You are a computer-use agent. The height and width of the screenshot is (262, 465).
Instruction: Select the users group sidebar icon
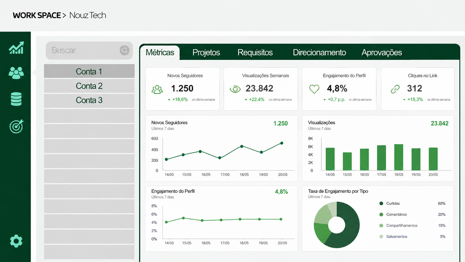[x=16, y=73]
